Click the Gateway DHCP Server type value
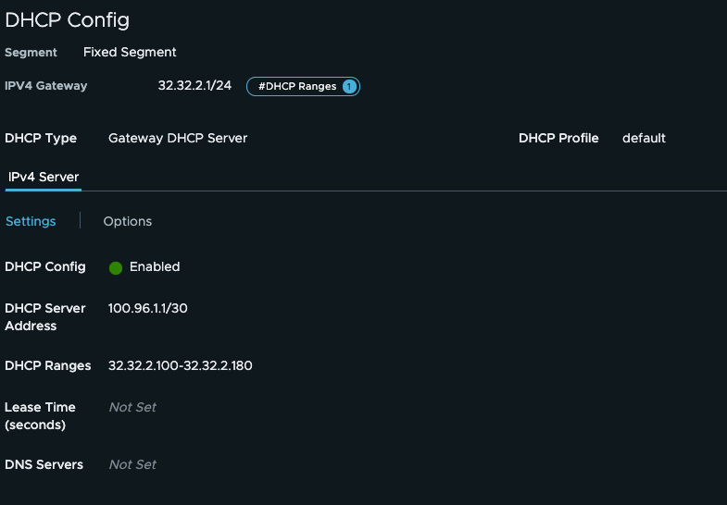 (178, 139)
